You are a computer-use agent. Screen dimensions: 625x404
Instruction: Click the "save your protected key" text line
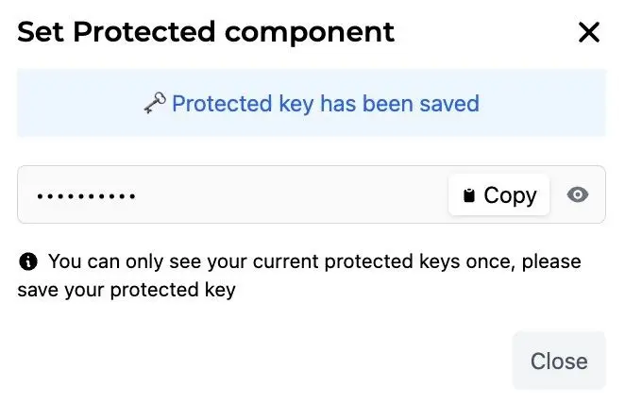click(126, 290)
